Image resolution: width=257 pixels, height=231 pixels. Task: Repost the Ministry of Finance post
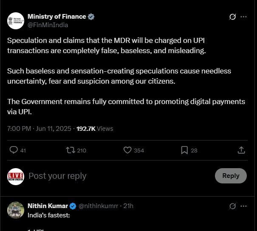point(71,150)
